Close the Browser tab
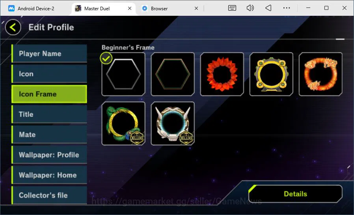Image resolution: width=354 pixels, height=215 pixels. click(196, 8)
